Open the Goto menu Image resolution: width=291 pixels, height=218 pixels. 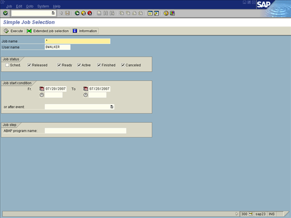pos(30,7)
